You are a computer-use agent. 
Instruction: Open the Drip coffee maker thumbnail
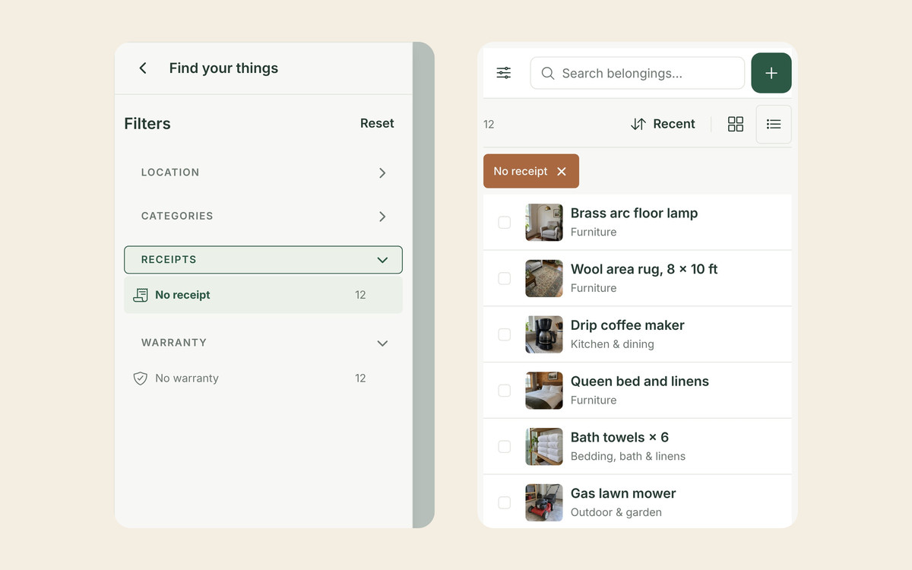point(544,334)
